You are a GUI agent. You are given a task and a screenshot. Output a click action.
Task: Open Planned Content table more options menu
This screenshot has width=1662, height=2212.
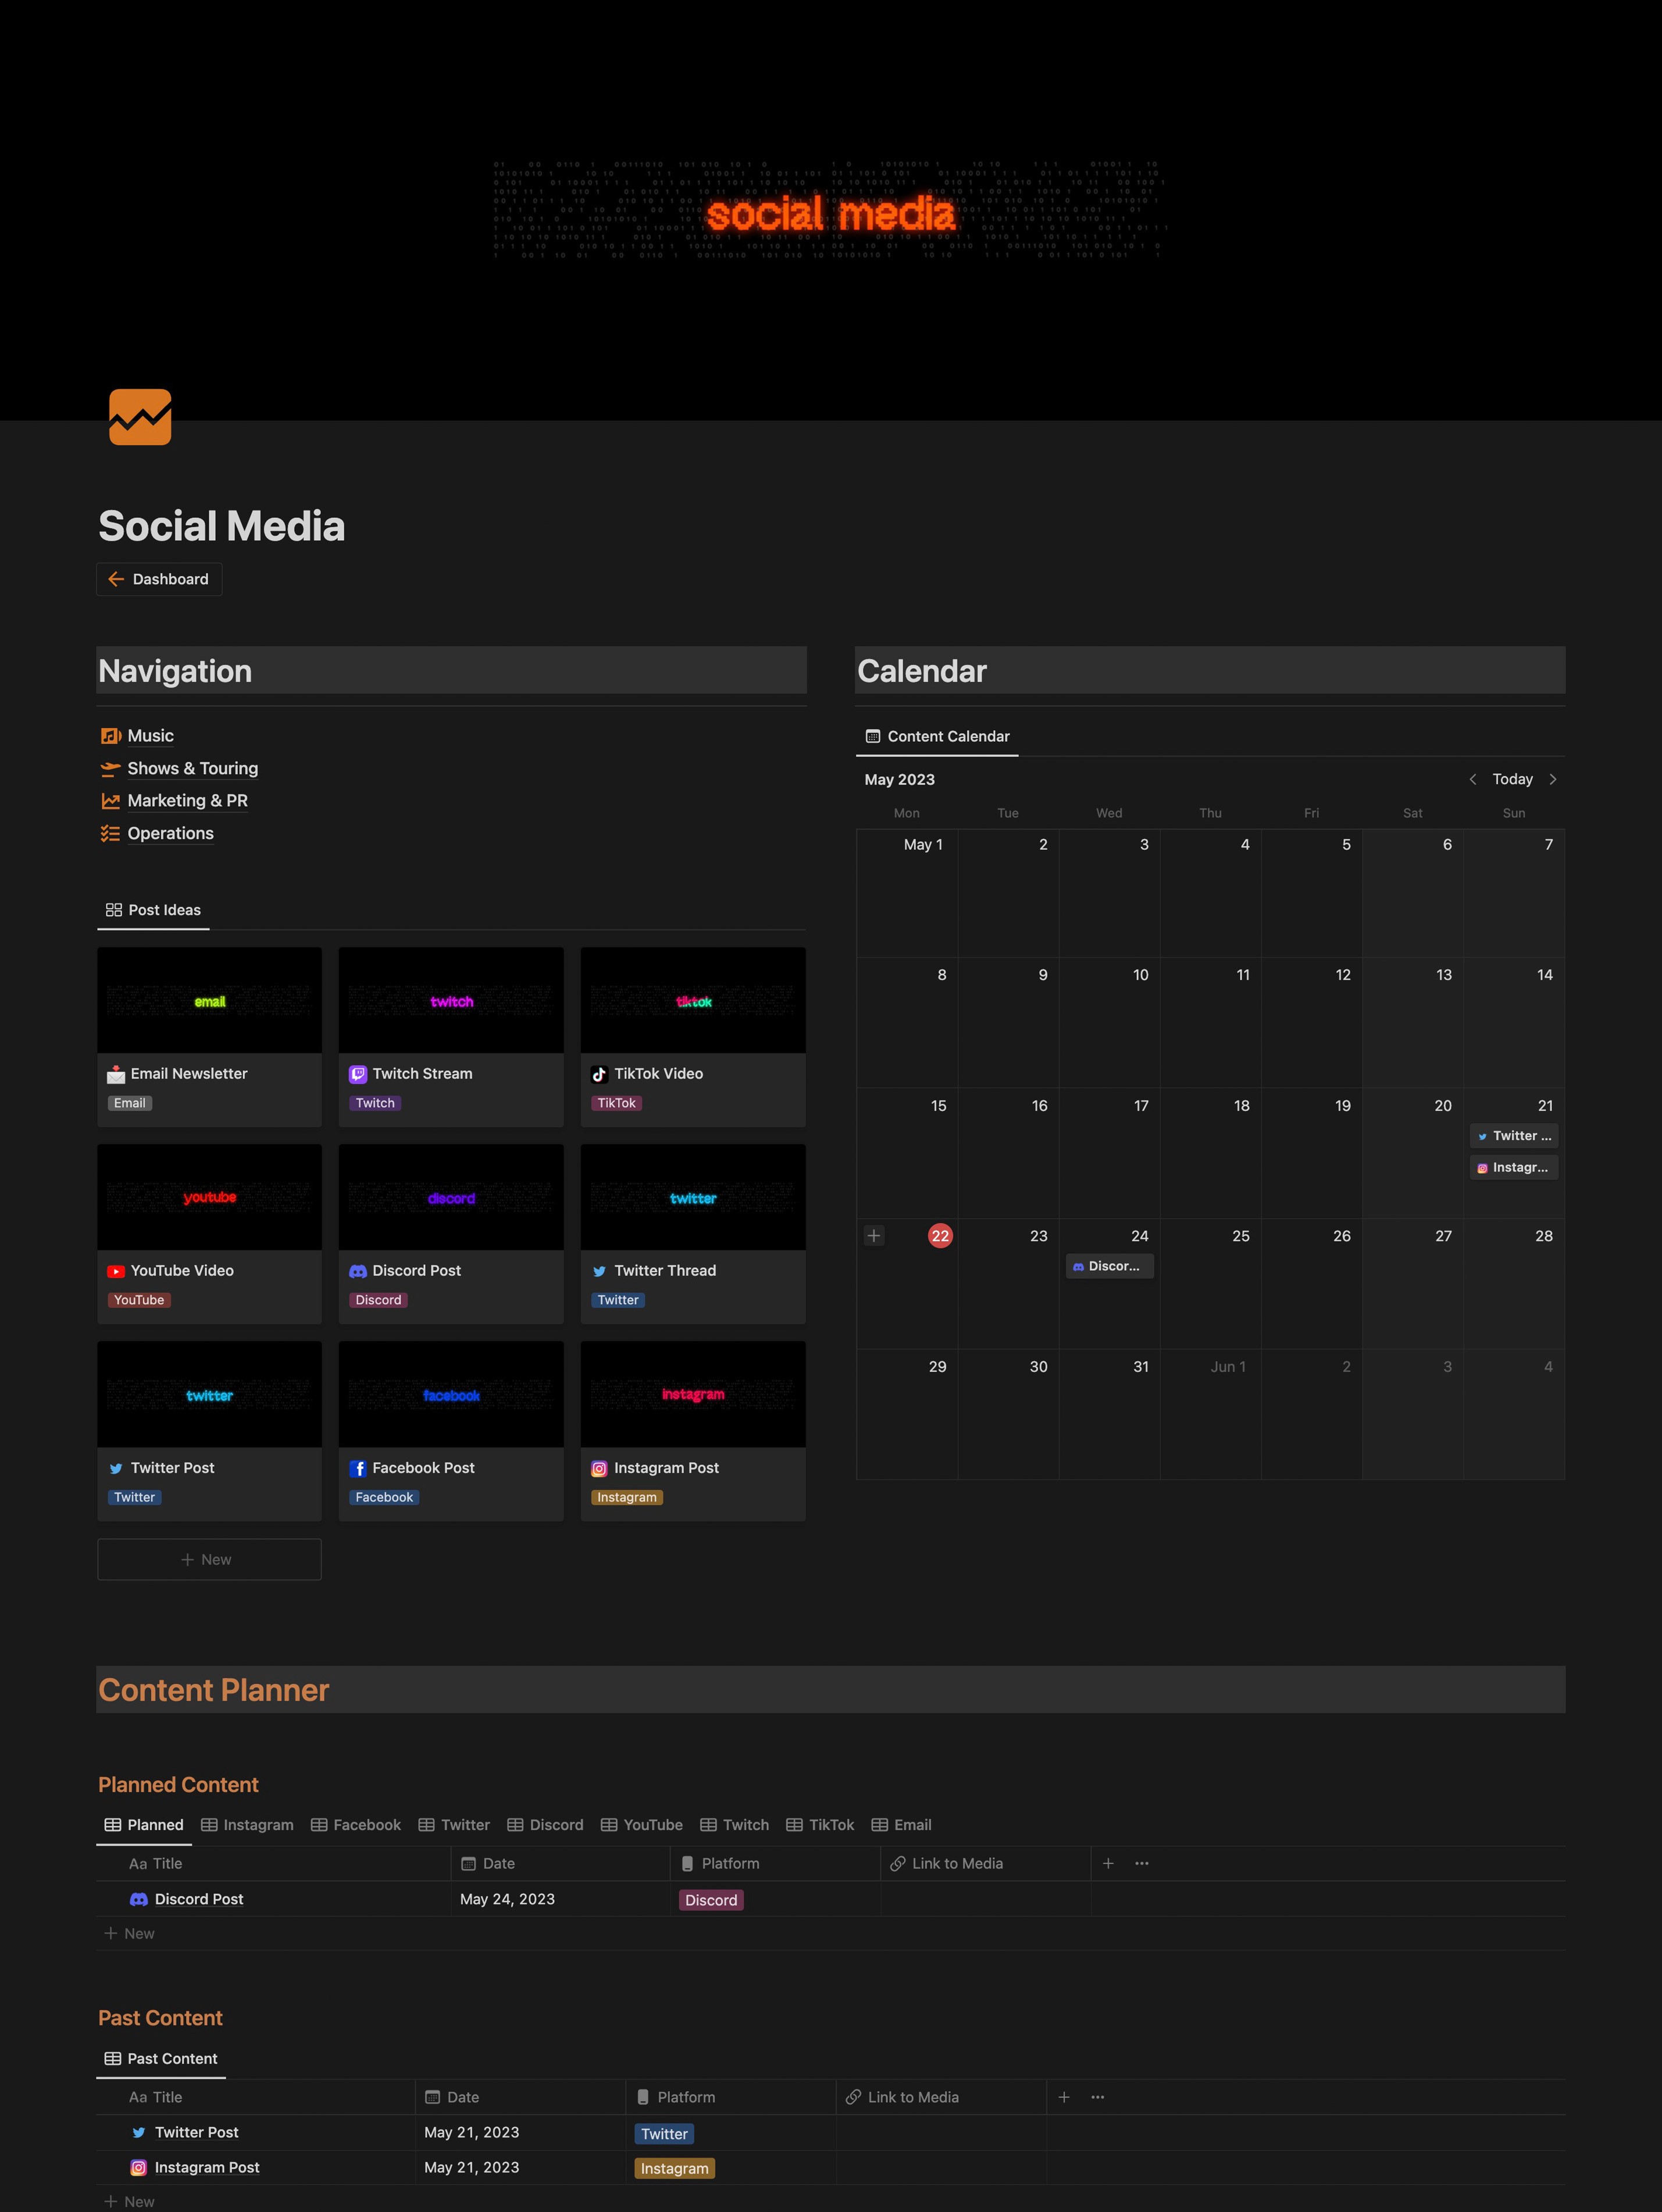pyautogui.click(x=1142, y=1863)
